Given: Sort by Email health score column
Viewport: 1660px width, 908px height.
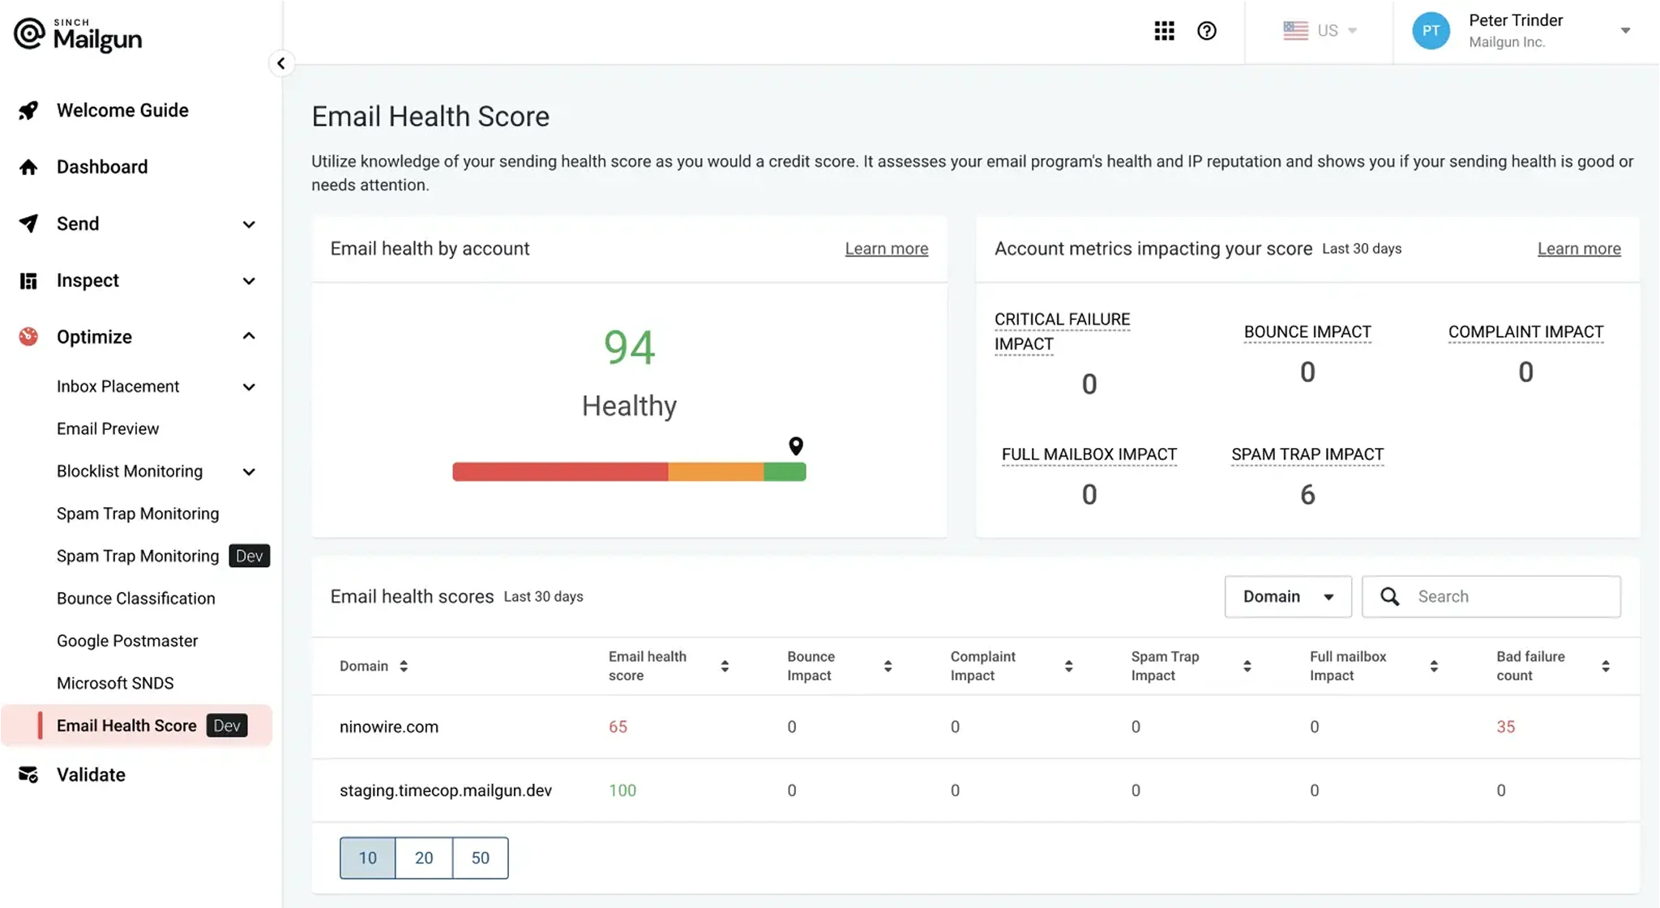Looking at the screenshot, I should coord(725,666).
